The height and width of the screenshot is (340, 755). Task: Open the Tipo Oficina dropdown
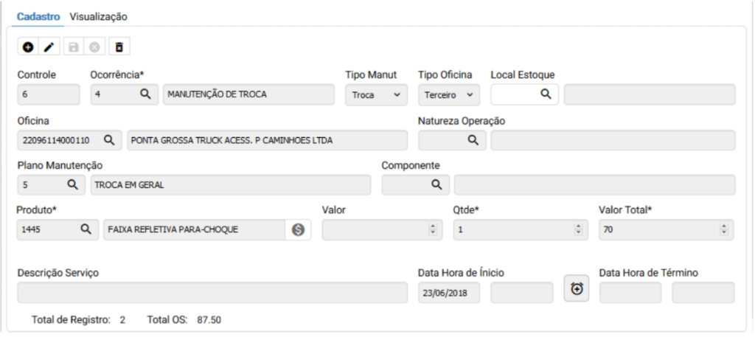448,95
